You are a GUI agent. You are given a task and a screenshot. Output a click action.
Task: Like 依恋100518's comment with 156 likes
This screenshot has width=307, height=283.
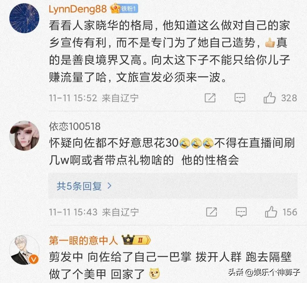pyautogui.click(x=271, y=212)
